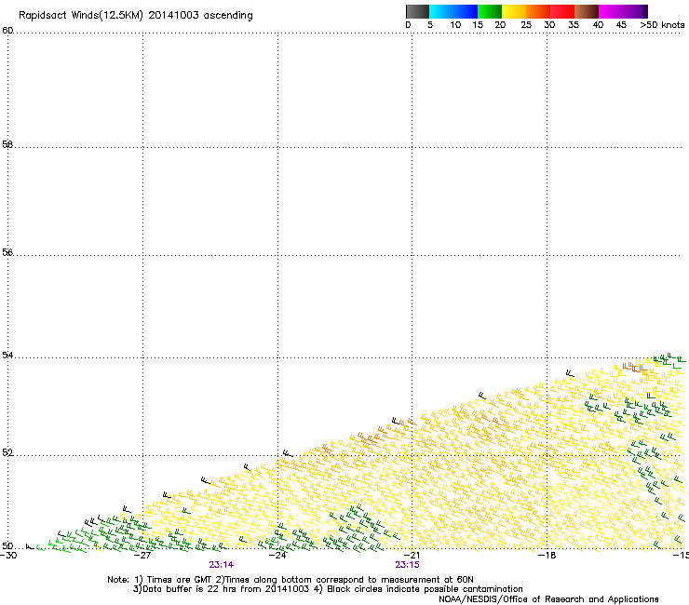Click the brown 35-40 knots color segment

pyautogui.click(x=587, y=11)
